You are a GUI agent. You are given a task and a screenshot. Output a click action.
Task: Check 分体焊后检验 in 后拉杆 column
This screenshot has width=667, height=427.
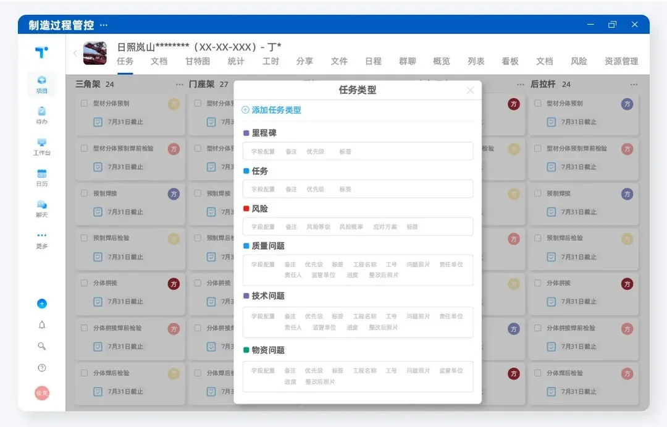click(x=538, y=373)
